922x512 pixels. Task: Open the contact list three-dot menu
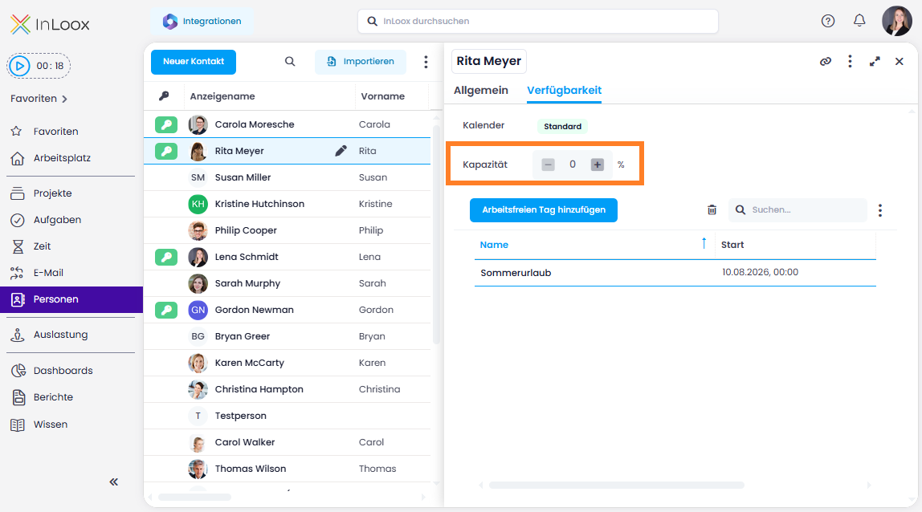point(426,62)
